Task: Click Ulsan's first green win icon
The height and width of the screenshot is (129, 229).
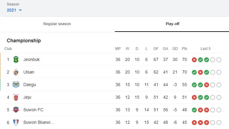Action: pos(194,72)
